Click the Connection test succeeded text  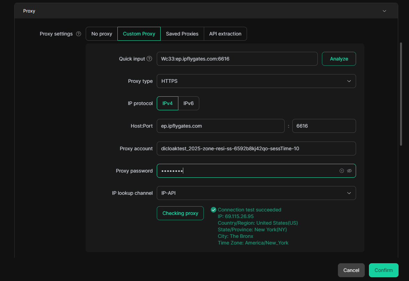(249, 210)
